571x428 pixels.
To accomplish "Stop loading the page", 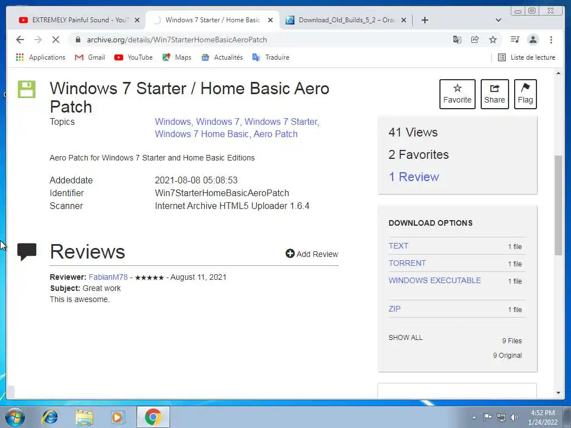I will pyautogui.click(x=56, y=40).
